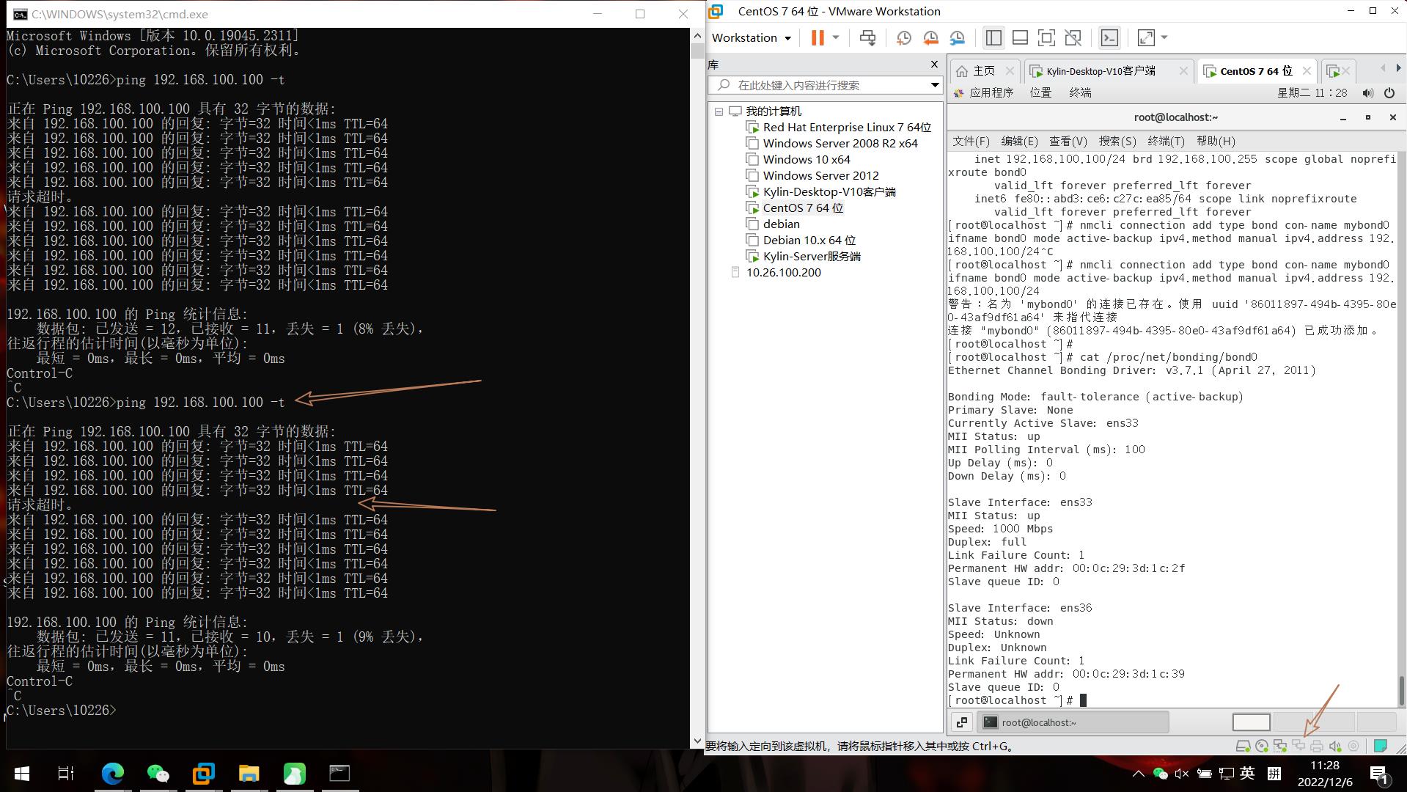Open the 搜索(S) menu in the terminal

pyautogui.click(x=1117, y=141)
